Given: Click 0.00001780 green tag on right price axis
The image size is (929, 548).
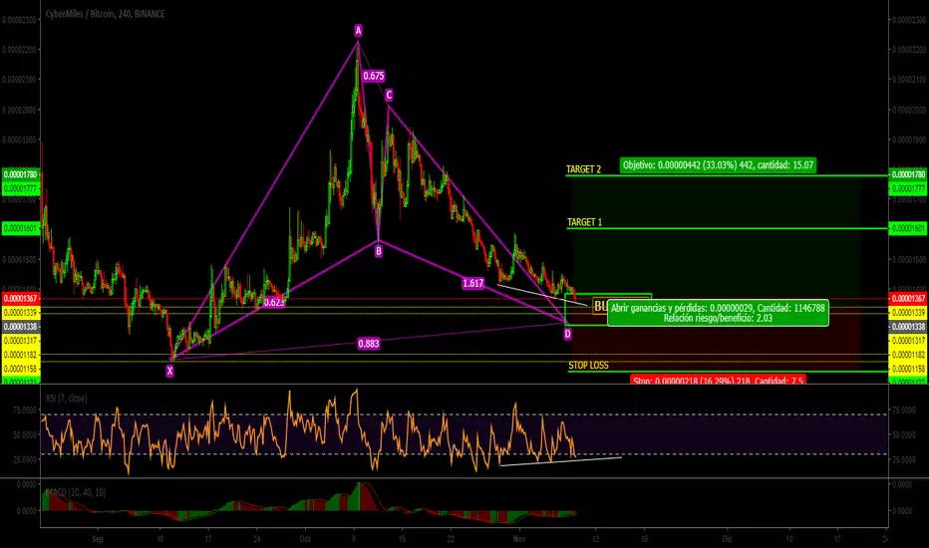Looking at the screenshot, I should 908,174.
